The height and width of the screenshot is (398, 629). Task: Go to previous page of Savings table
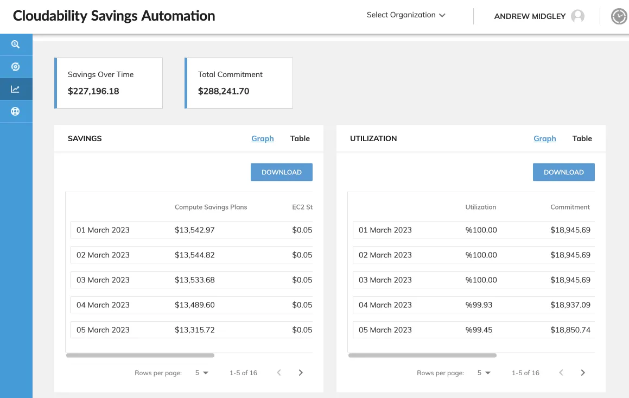pyautogui.click(x=279, y=372)
